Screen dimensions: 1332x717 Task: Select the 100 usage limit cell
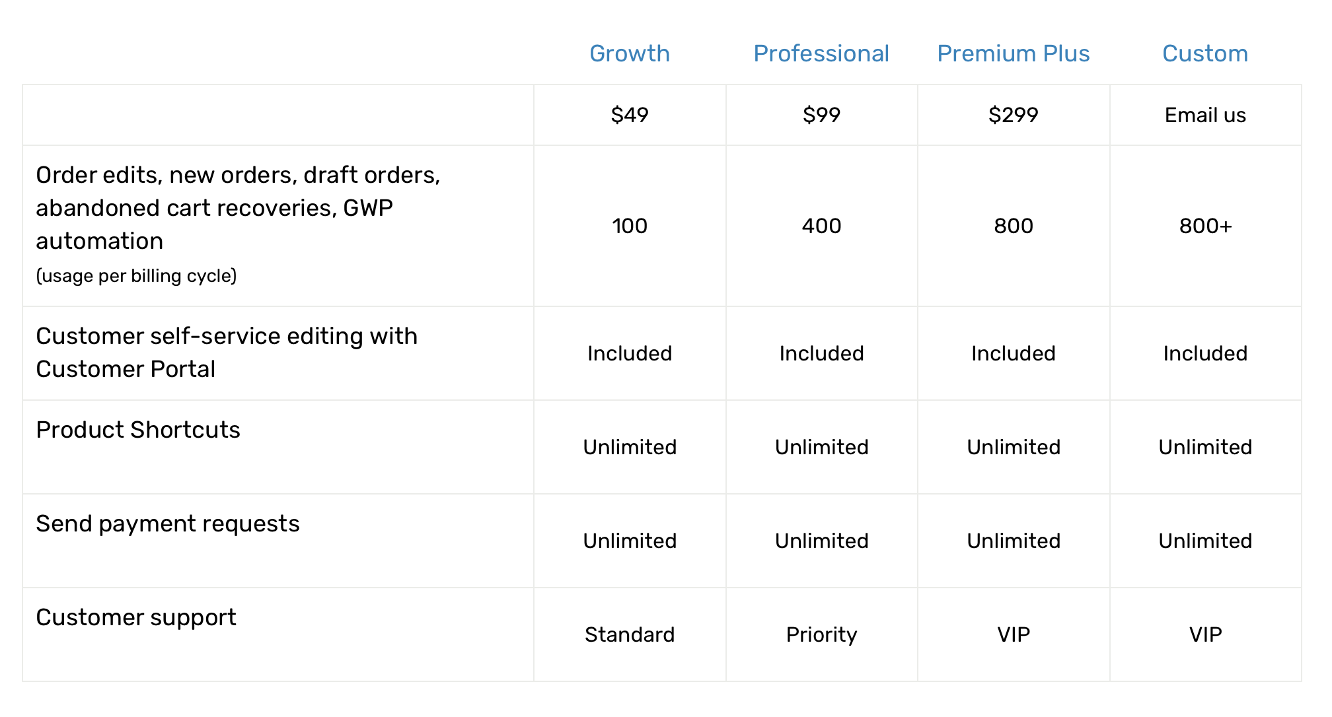point(629,226)
